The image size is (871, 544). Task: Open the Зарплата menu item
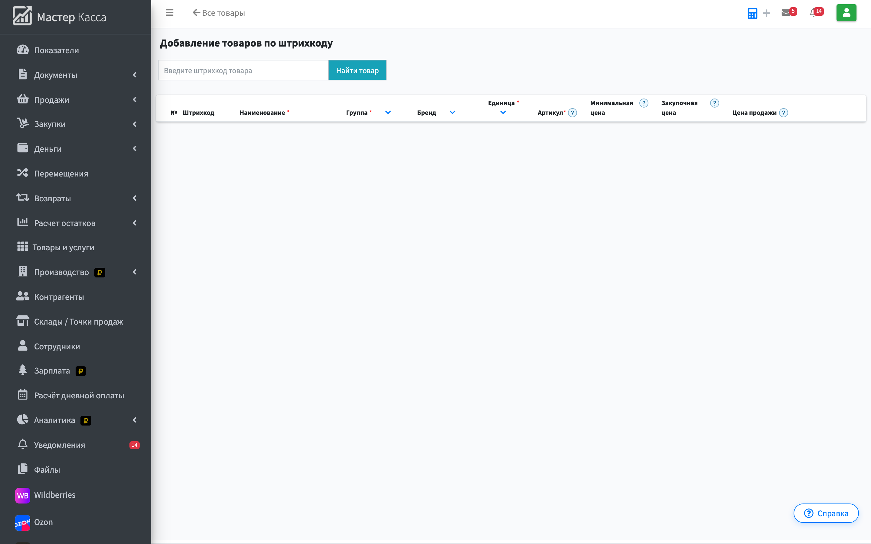(76, 371)
